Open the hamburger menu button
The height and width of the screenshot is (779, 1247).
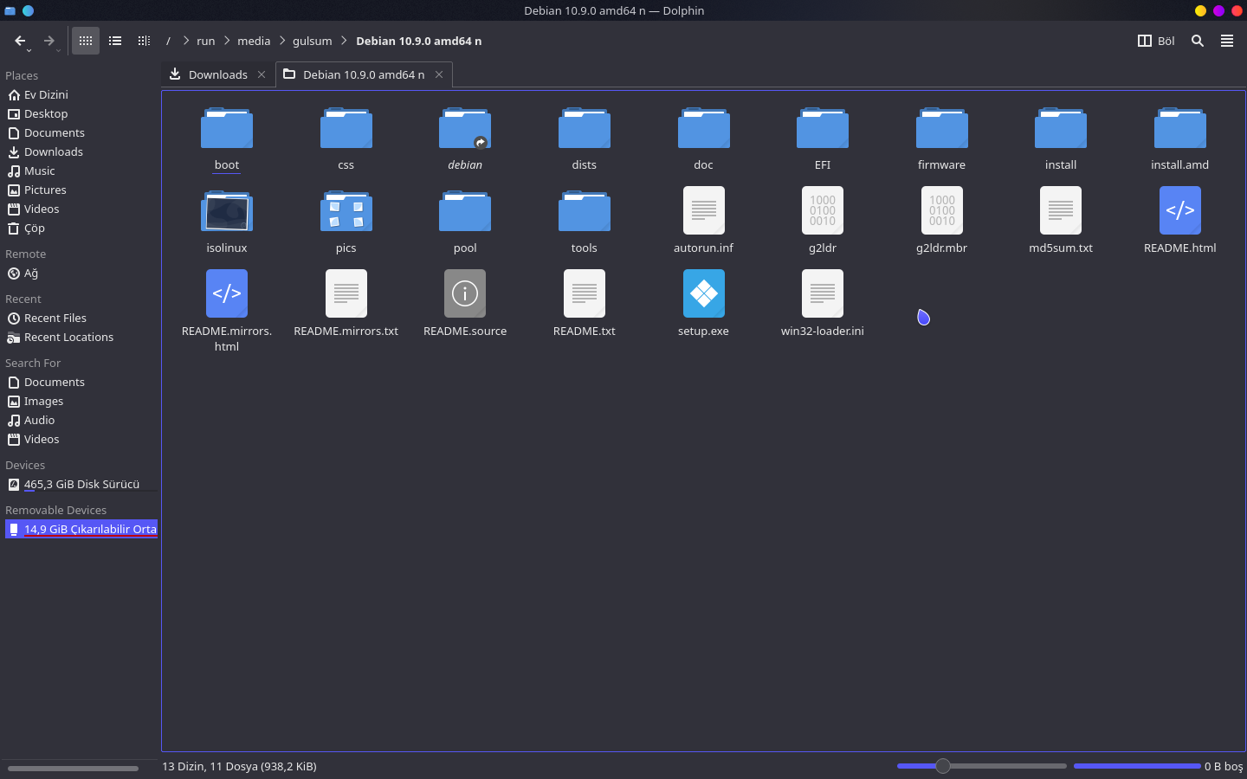click(x=1227, y=41)
